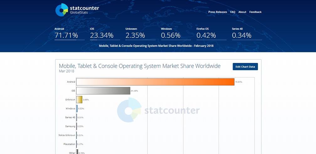Image resolution: width=316 pixels, height=154 pixels.
Task: Click the chart title heading
Action: pyautogui.click(x=140, y=66)
